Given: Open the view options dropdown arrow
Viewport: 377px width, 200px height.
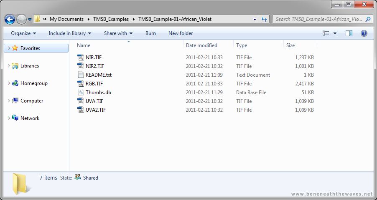Looking at the screenshot, I should click(335, 33).
